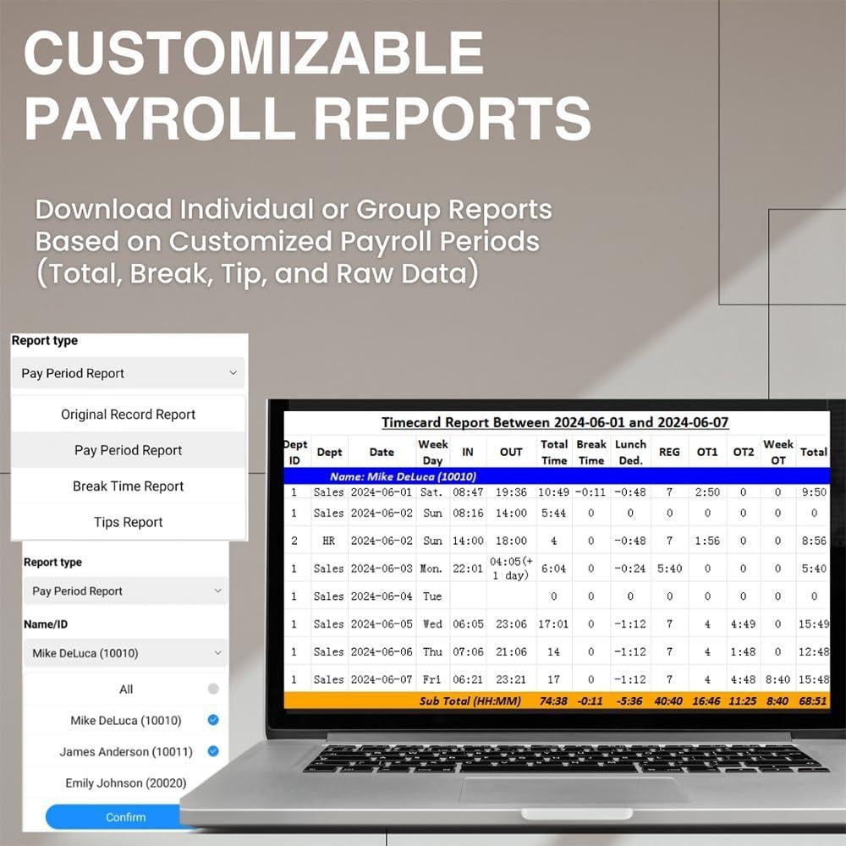Viewport: 846px width, 846px height.
Task: Click the Total Time column header
Action: pos(554,452)
